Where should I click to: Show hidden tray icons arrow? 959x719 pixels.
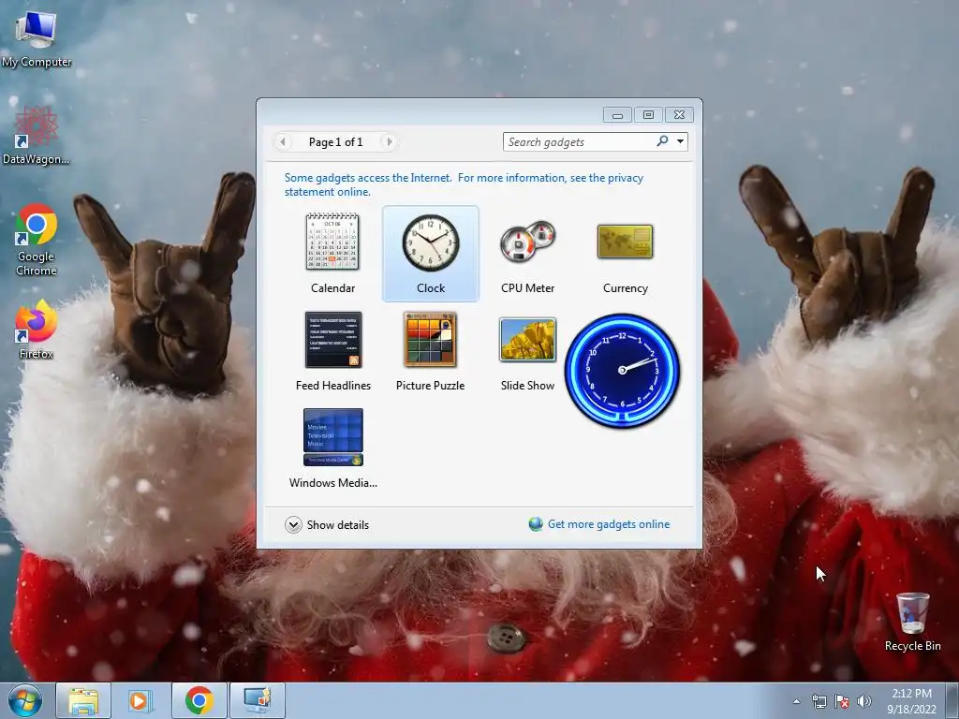[796, 701]
